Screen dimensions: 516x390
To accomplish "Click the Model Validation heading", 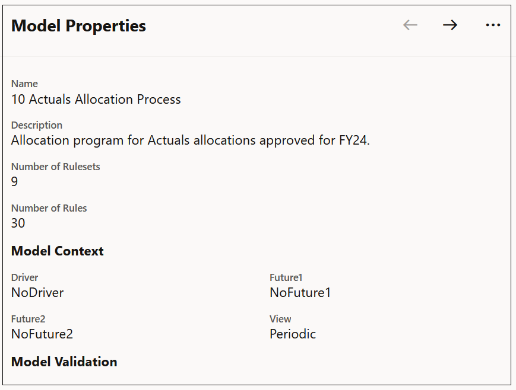I will click(64, 362).
